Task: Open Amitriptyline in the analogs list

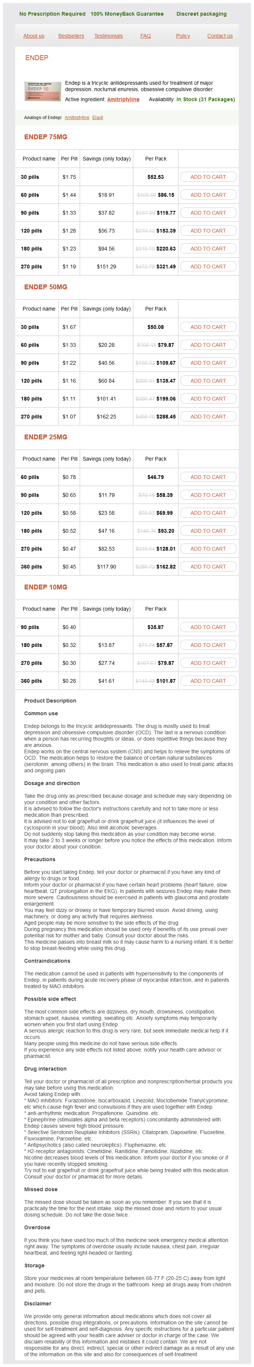Action: [x=77, y=117]
